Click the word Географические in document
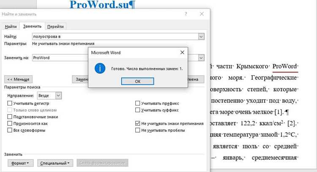Screen dimensions: 317x172 273,78
